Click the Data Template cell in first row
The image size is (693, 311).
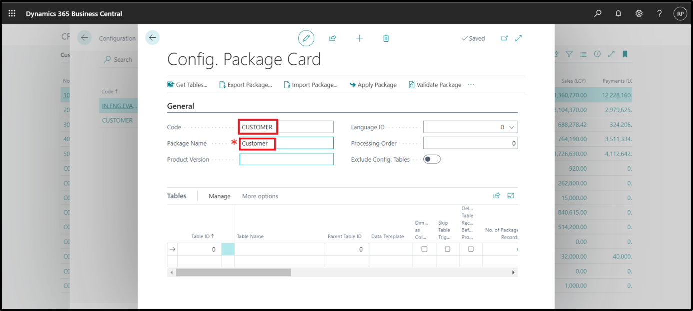pos(391,249)
